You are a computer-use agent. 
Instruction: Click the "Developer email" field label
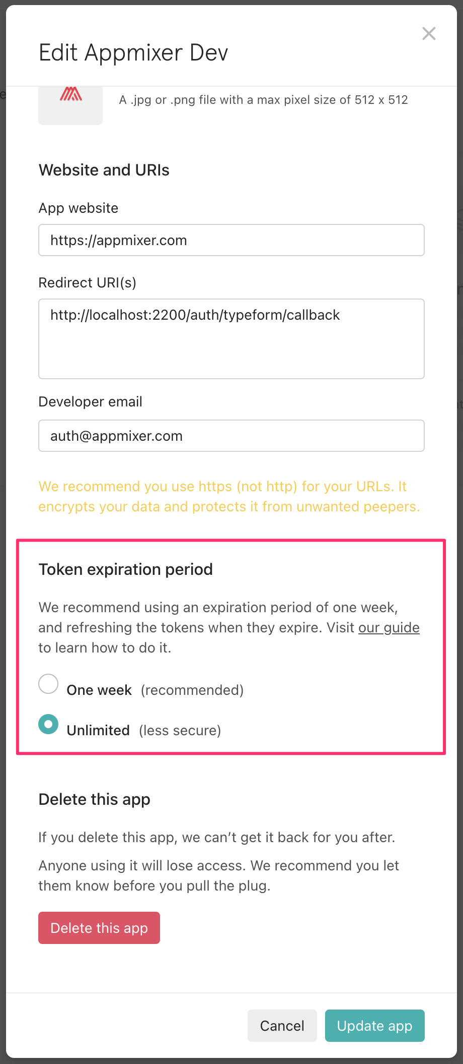(x=91, y=401)
